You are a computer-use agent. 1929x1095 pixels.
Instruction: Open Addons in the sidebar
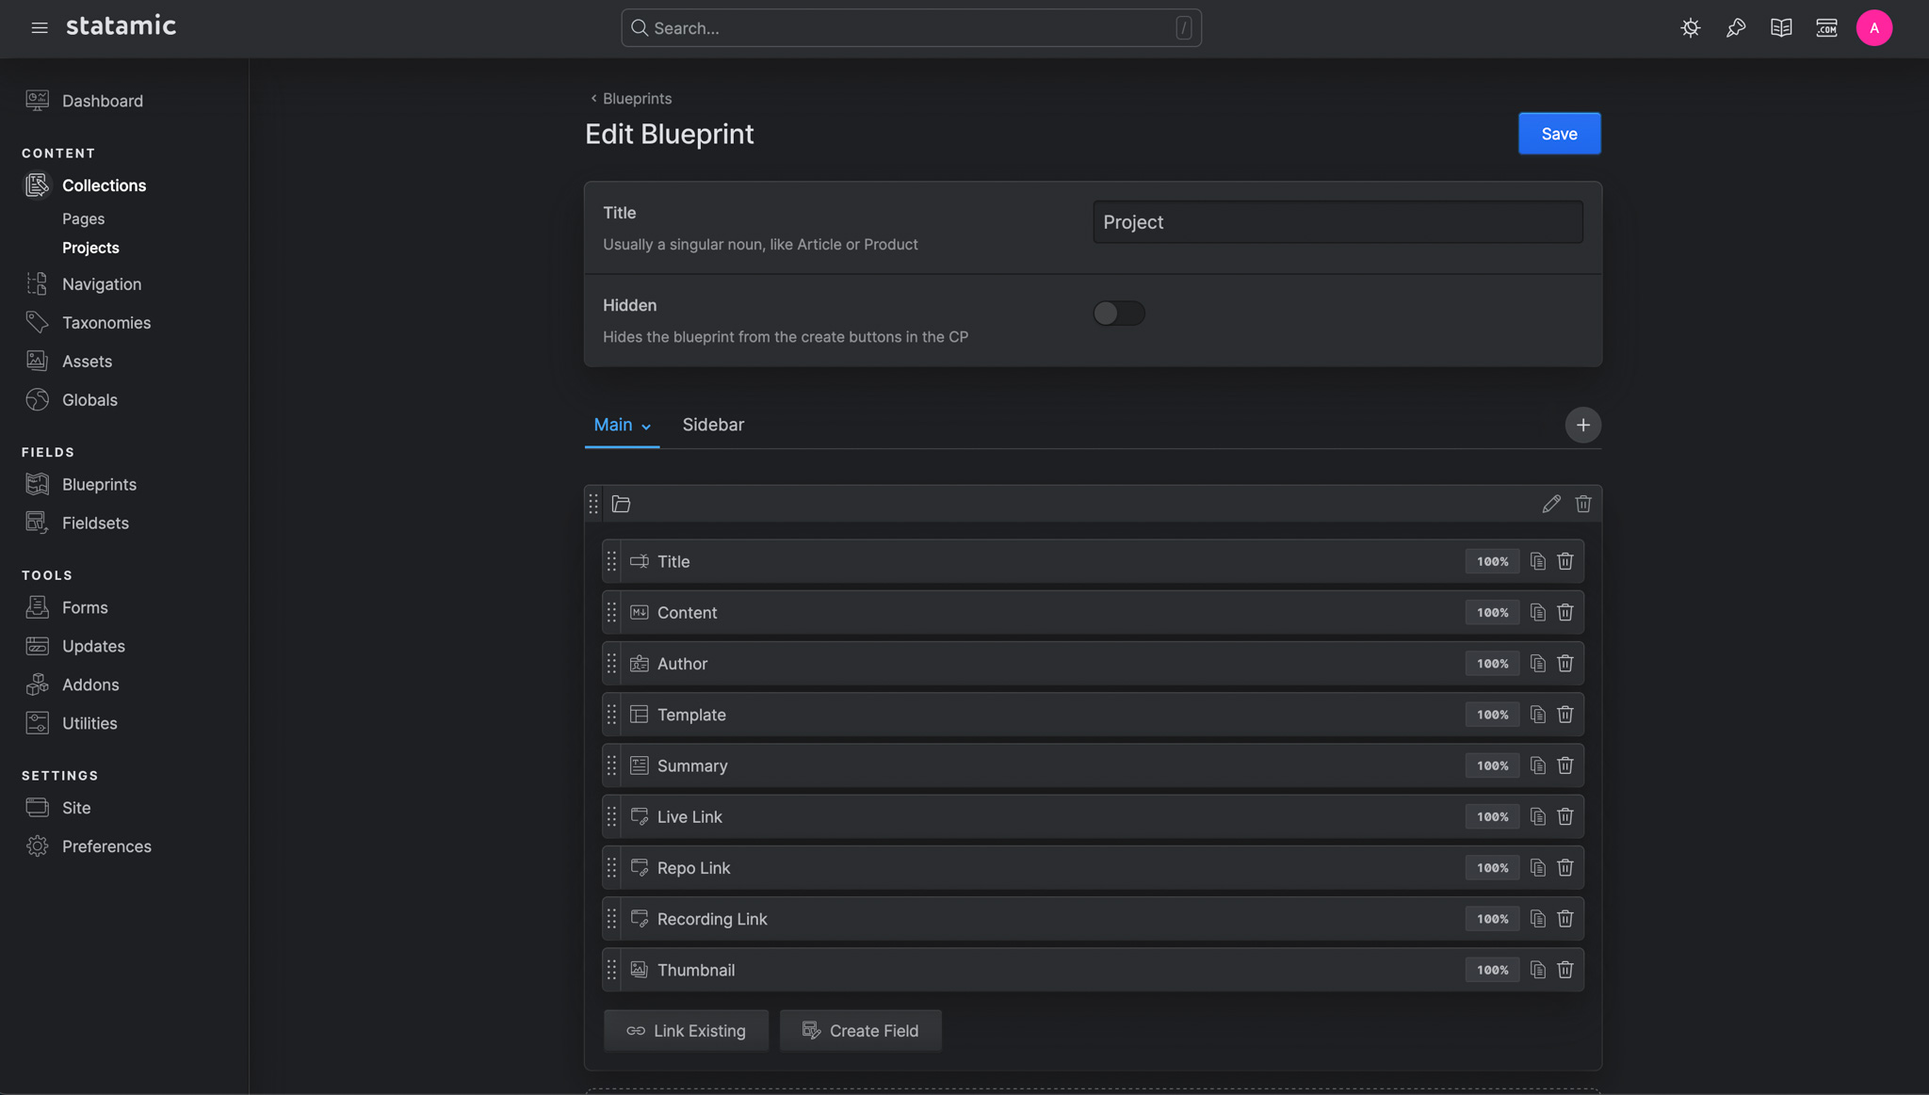pyautogui.click(x=90, y=685)
